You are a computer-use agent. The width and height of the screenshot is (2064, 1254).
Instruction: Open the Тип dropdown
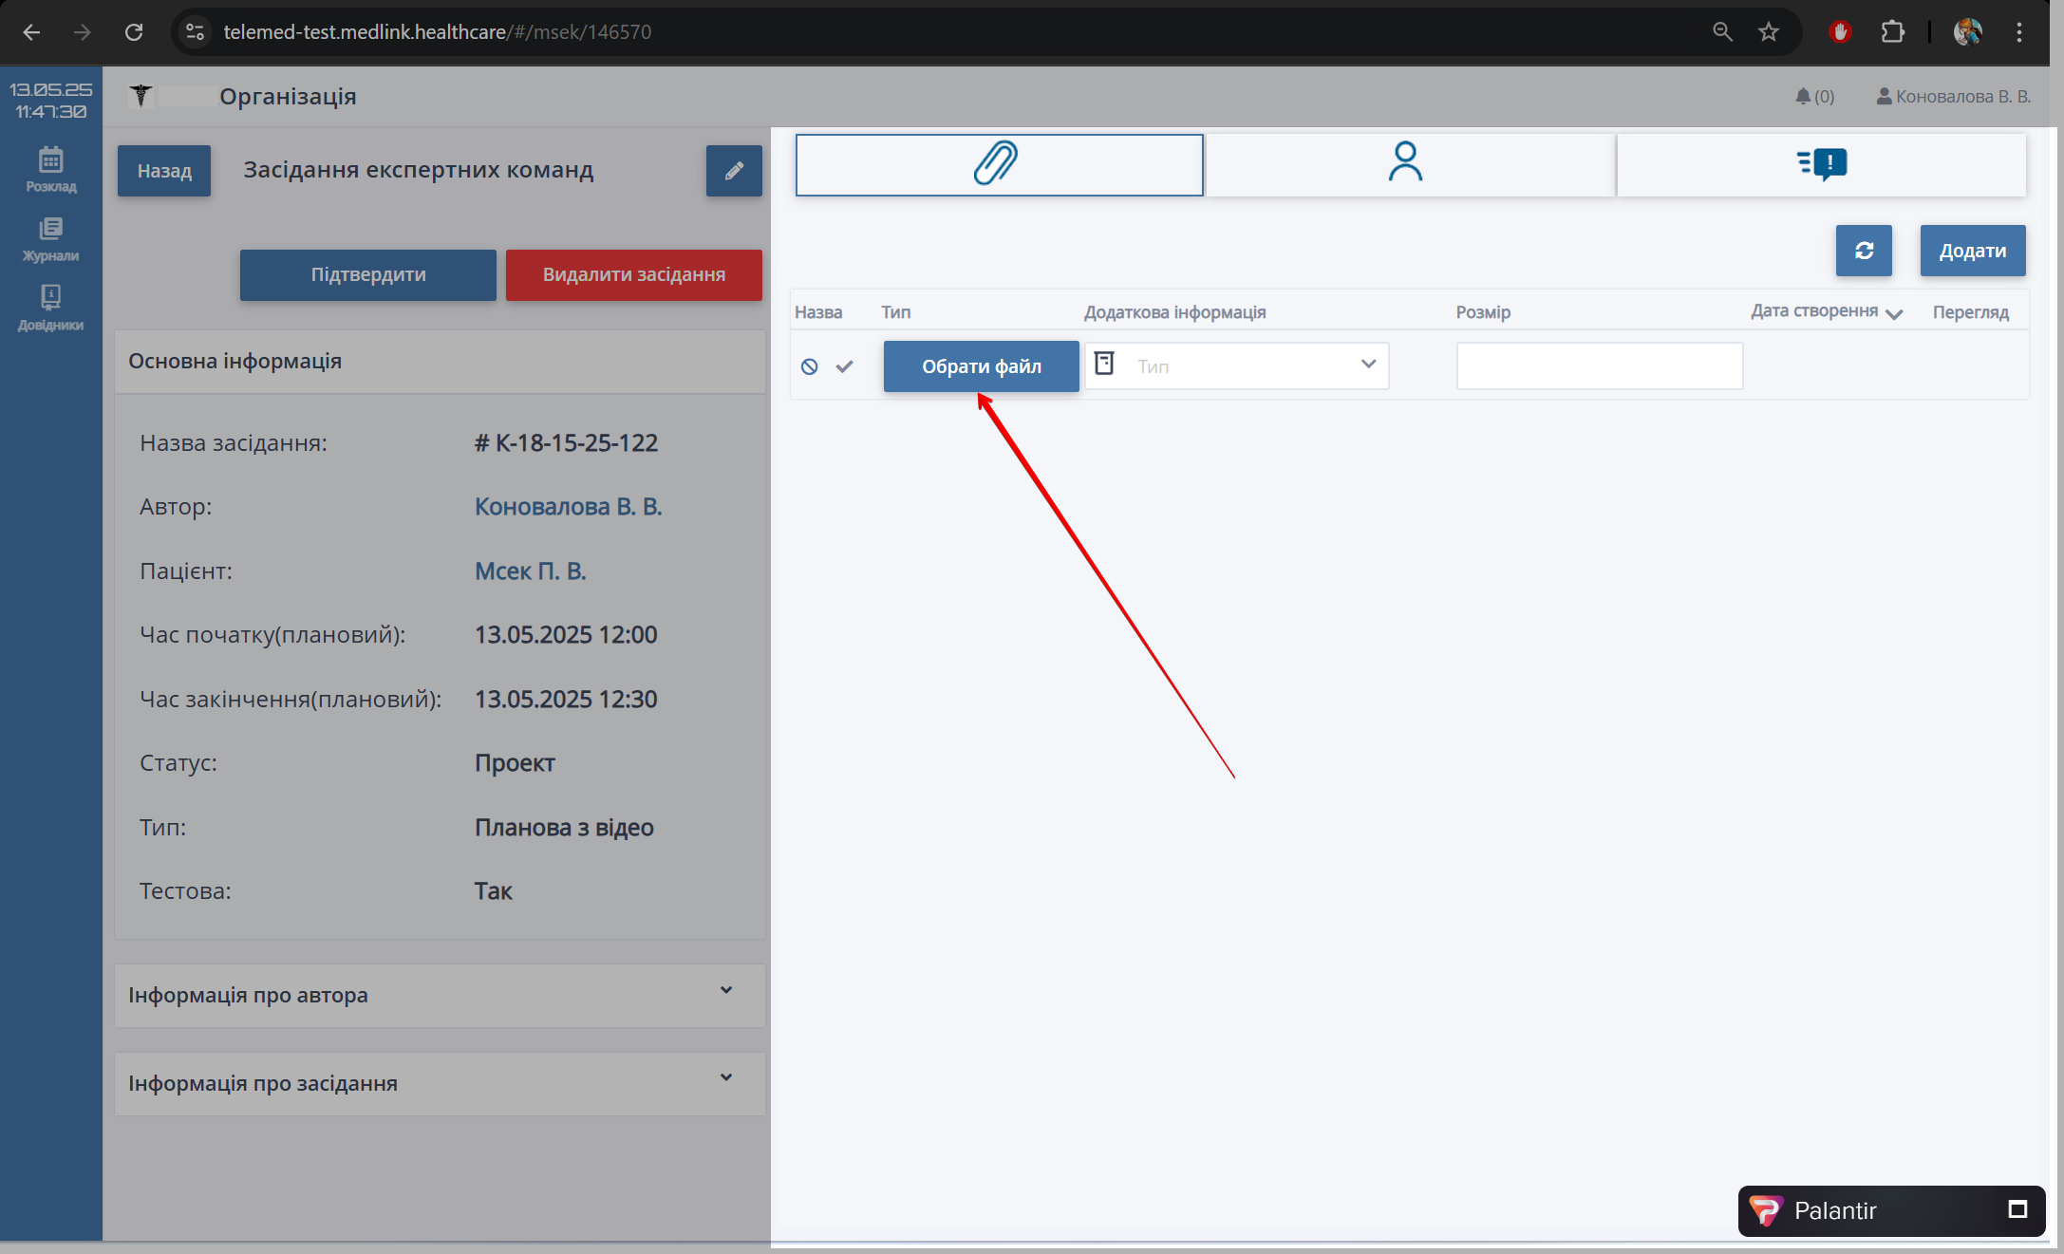click(x=1237, y=366)
